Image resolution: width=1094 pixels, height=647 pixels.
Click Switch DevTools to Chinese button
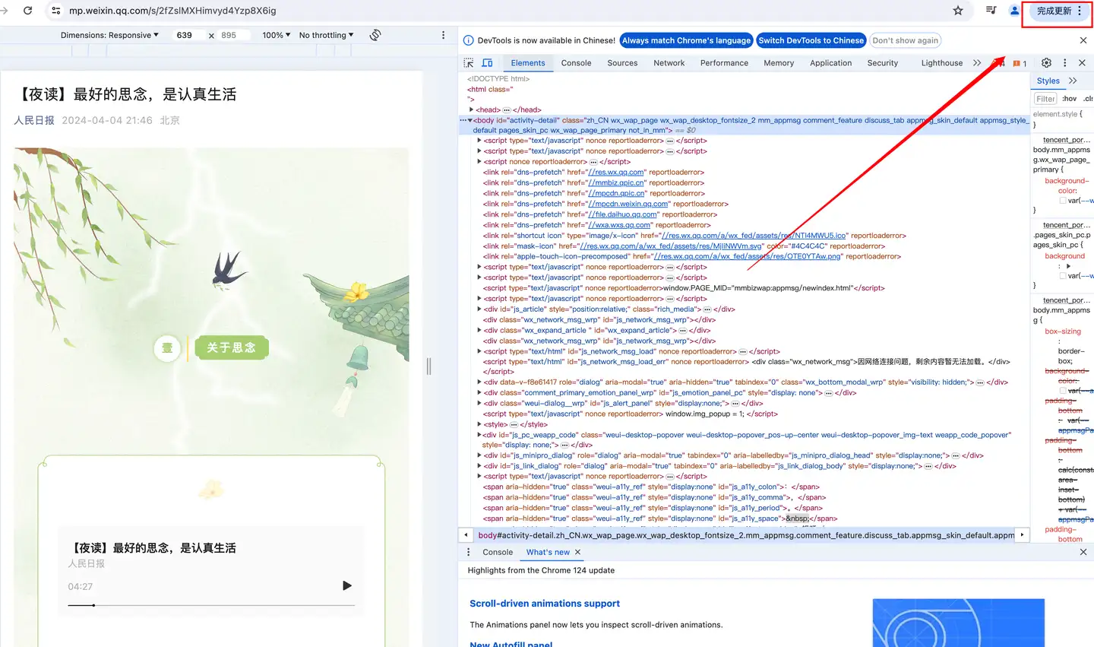click(811, 40)
